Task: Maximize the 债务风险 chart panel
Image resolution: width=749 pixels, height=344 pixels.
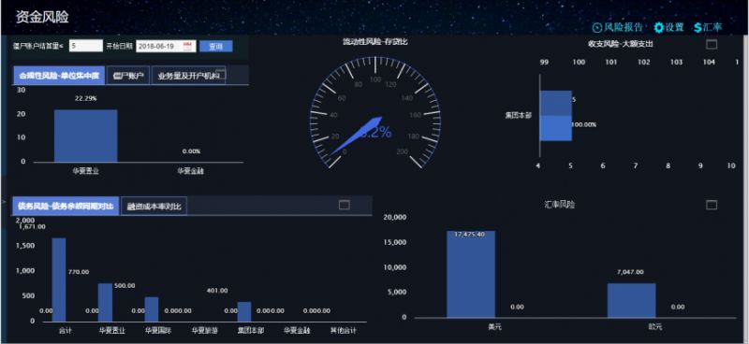Action: tap(345, 205)
